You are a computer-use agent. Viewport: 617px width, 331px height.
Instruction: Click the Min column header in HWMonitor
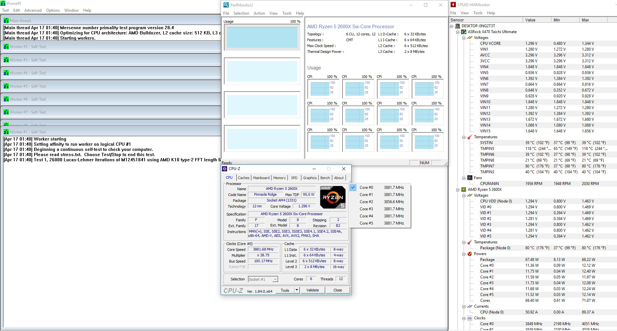(565, 20)
